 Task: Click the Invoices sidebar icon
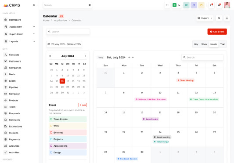(x=6, y=133)
